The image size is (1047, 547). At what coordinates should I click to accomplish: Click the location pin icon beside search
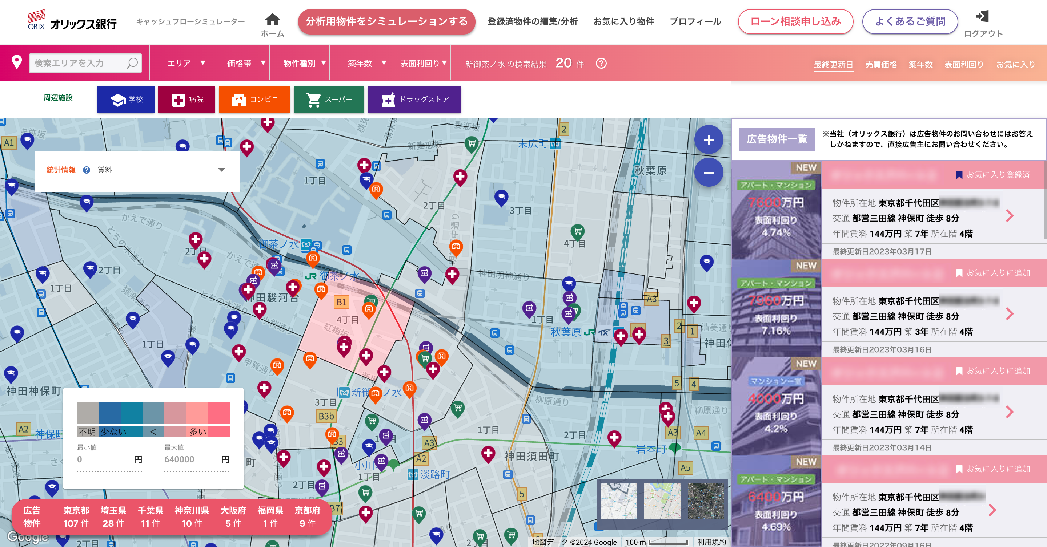(x=17, y=62)
